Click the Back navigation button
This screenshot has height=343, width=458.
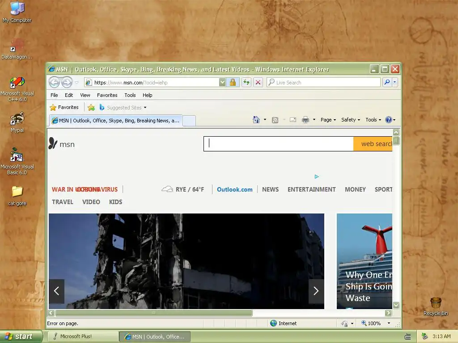click(x=54, y=83)
